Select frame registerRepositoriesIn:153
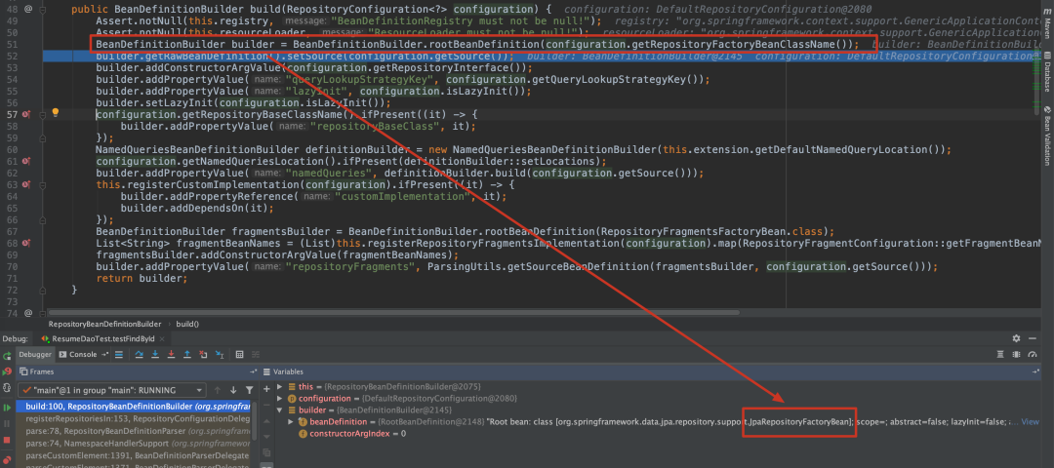 [133, 418]
